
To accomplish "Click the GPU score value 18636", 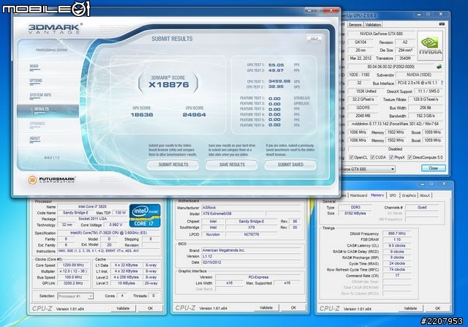I will (x=142, y=115).
